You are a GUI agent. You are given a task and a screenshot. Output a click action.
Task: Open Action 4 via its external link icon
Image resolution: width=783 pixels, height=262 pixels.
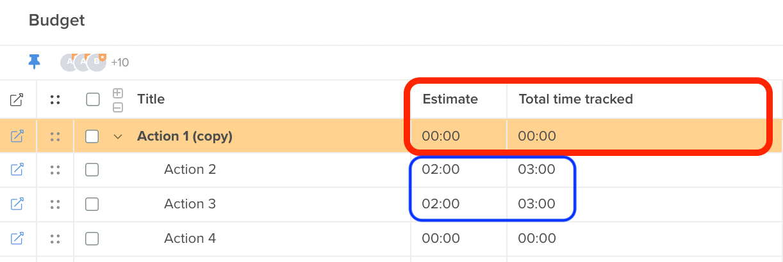click(17, 238)
